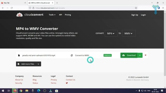The image size is (166, 93).
Task: Click the Twitter bird icon
Action: point(67,83)
